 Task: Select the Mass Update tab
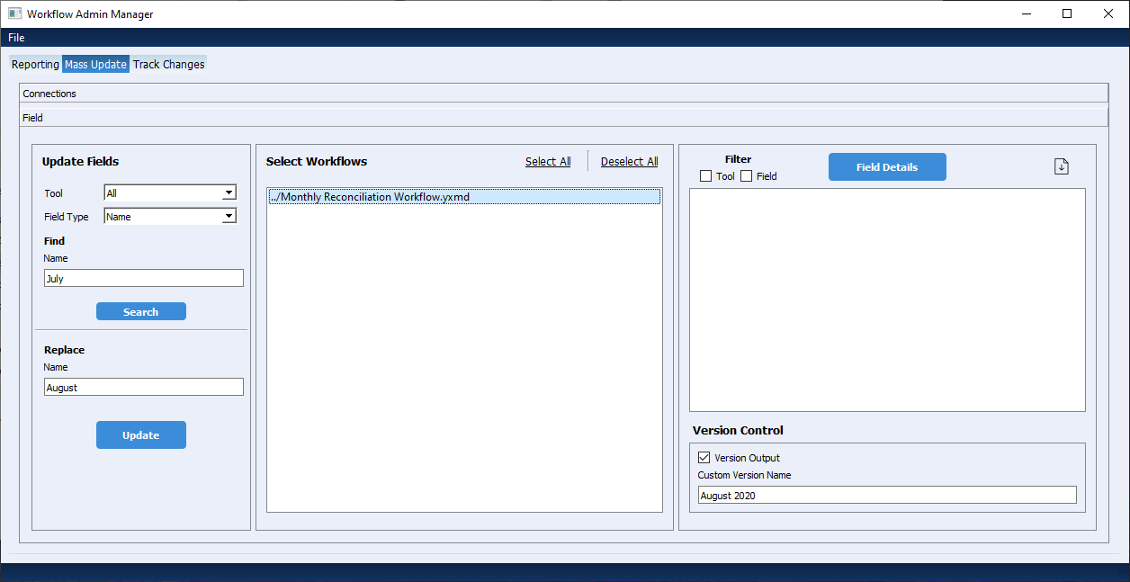click(x=95, y=65)
